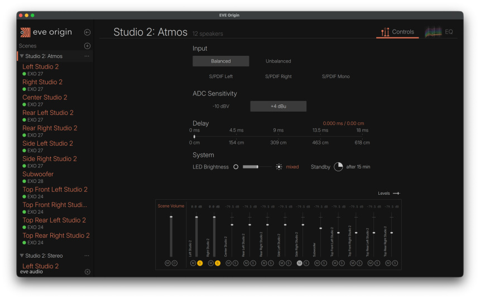
Task: Mute the Rear Left Studio 2 channel
Action: pos(246,263)
